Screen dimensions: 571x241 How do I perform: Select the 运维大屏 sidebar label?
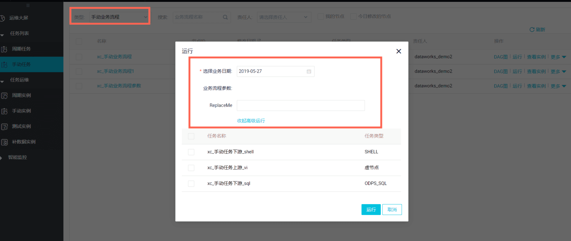[19, 18]
